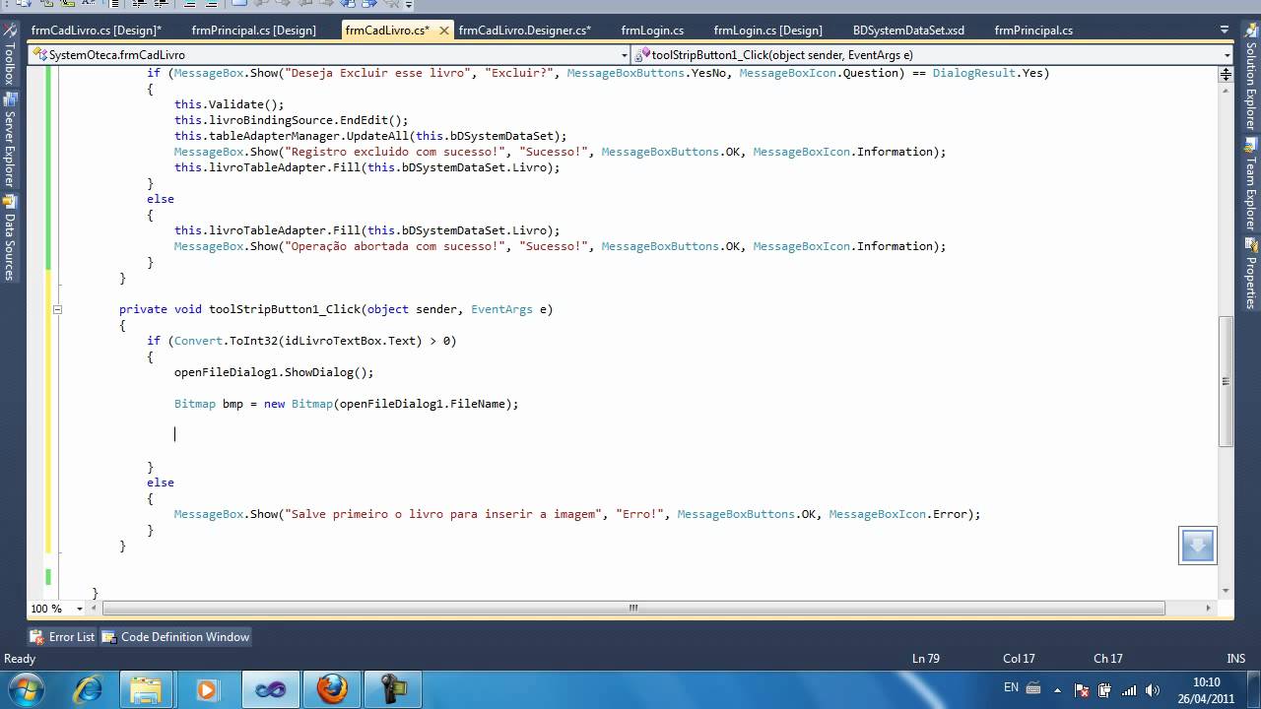
Task: Open the BDSystemDataSet.xsd tab
Action: coord(908,31)
